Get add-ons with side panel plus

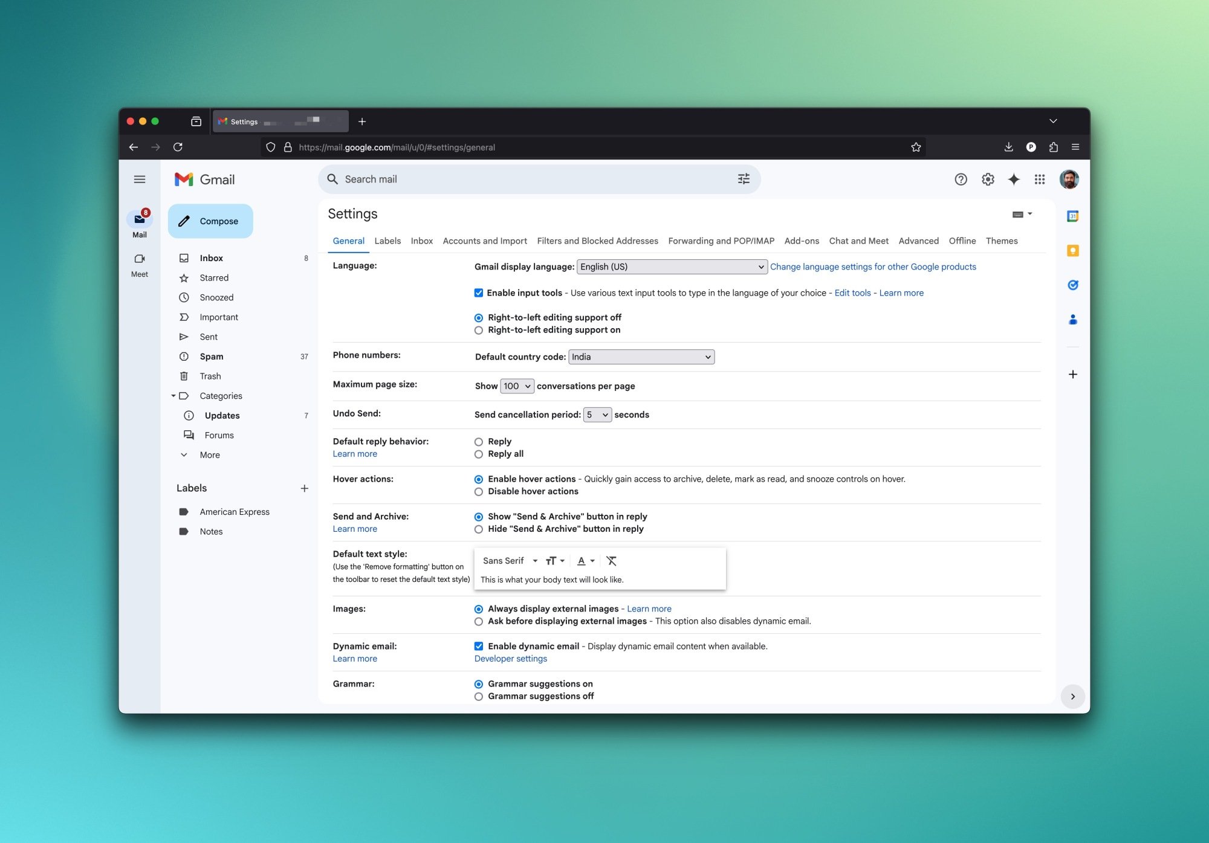[x=1073, y=375]
